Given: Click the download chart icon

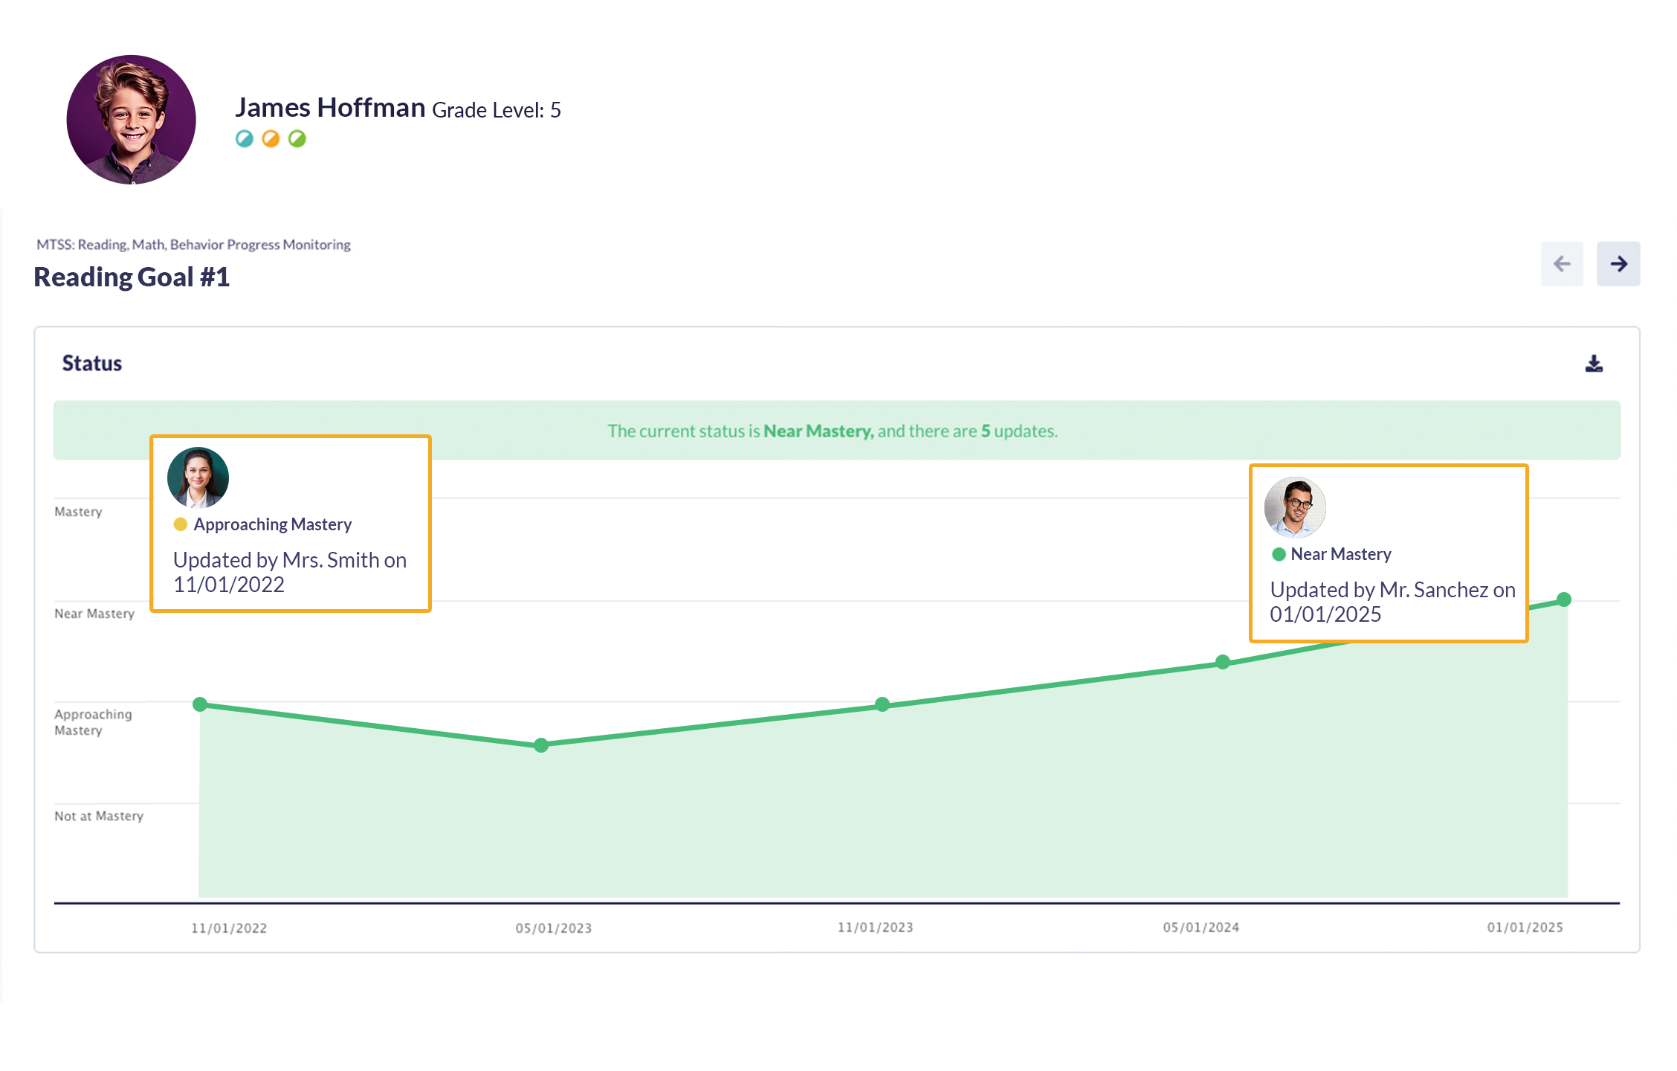Looking at the screenshot, I should click(x=1593, y=364).
